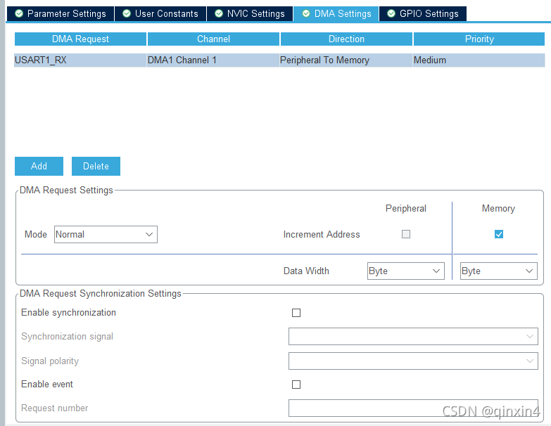This screenshot has height=426, width=551.
Task: Open the Synchronization signal dropdown
Action: tap(413, 336)
